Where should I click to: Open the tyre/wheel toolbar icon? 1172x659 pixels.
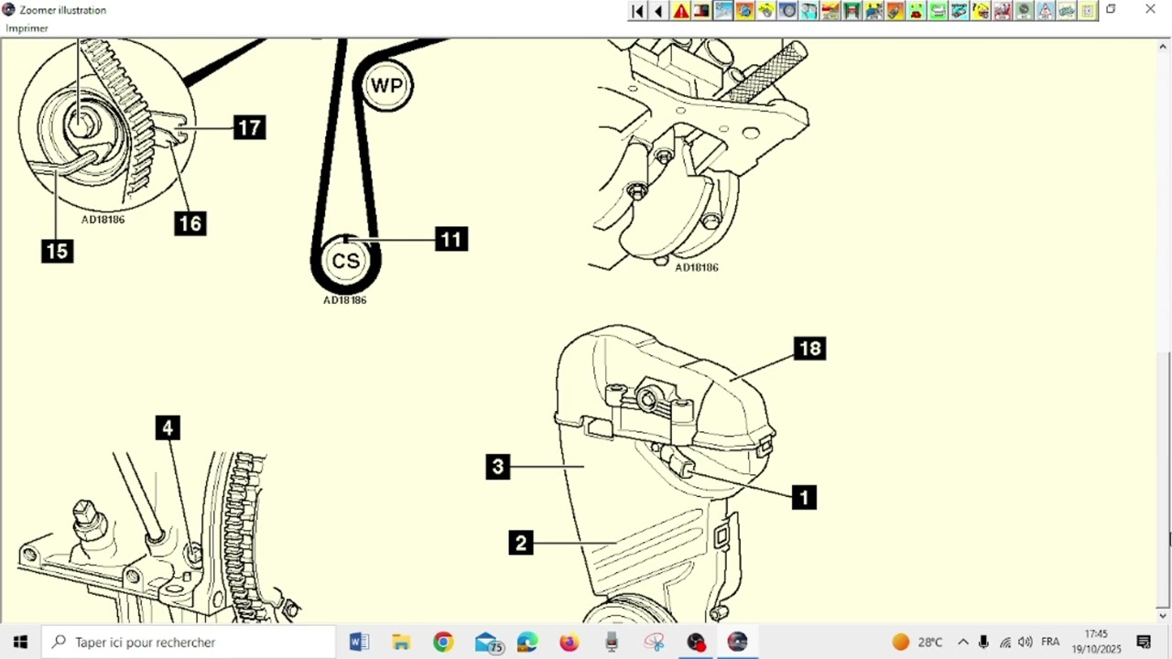coord(787,11)
